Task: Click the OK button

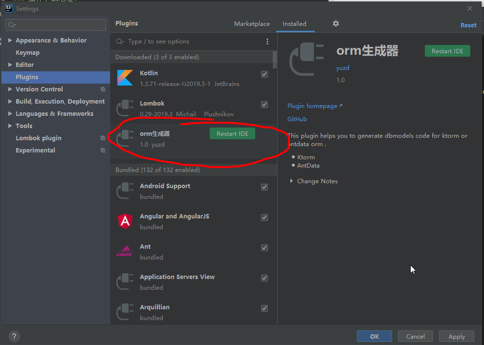Action: pyautogui.click(x=374, y=336)
